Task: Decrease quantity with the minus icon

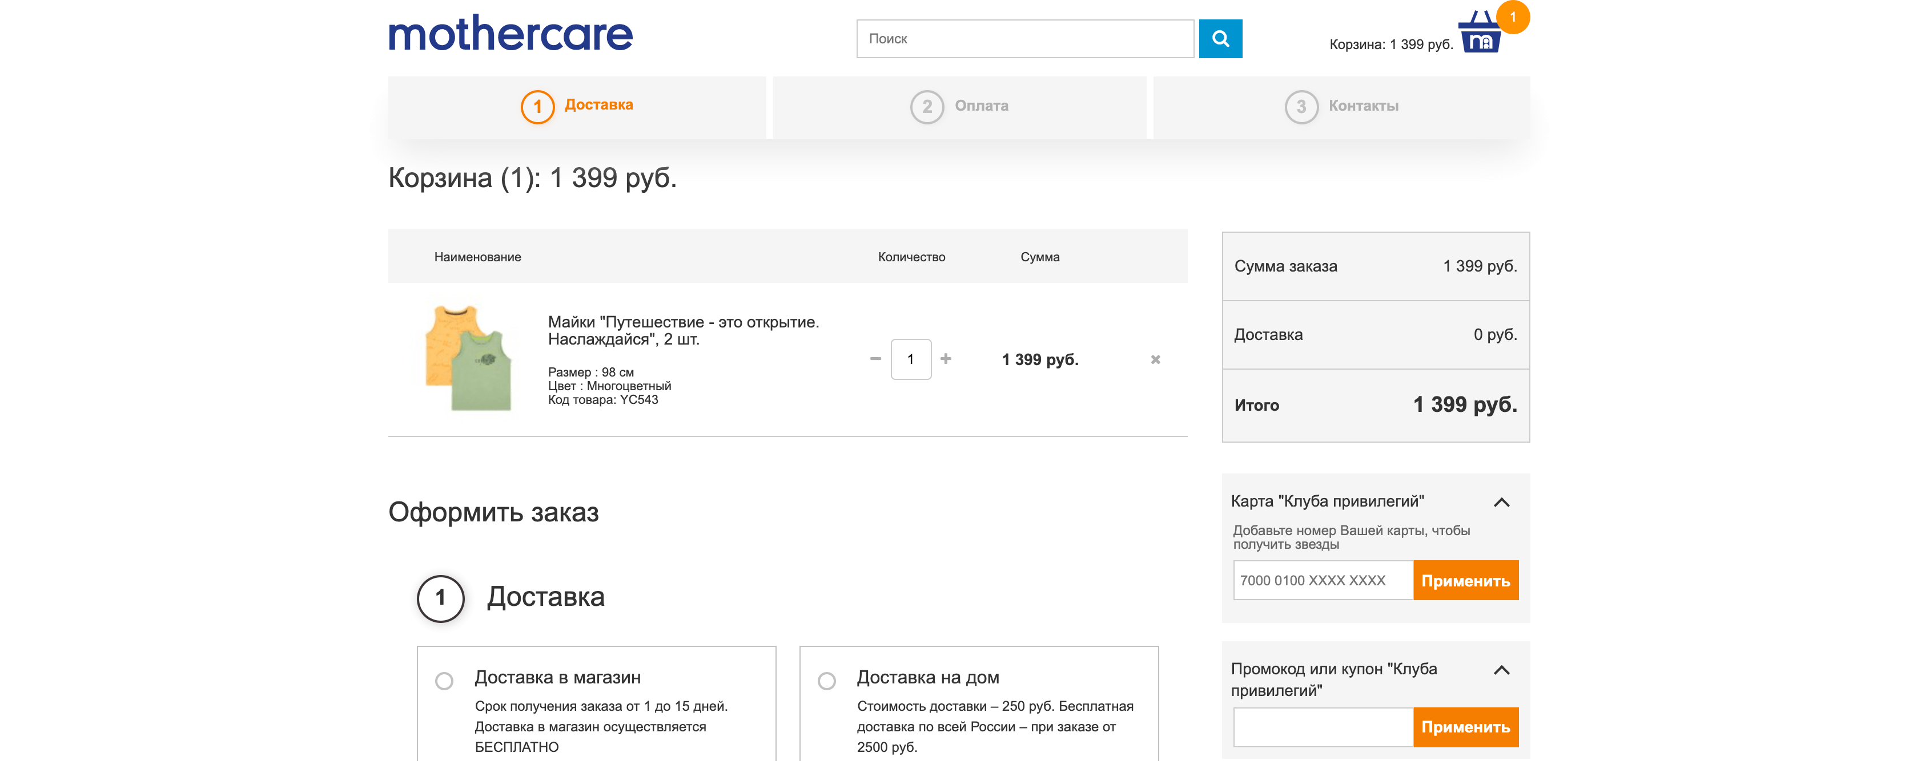Action: pos(875,359)
